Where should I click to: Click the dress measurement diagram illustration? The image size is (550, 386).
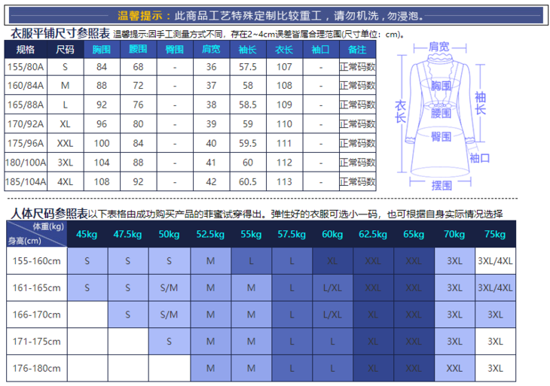click(441, 113)
